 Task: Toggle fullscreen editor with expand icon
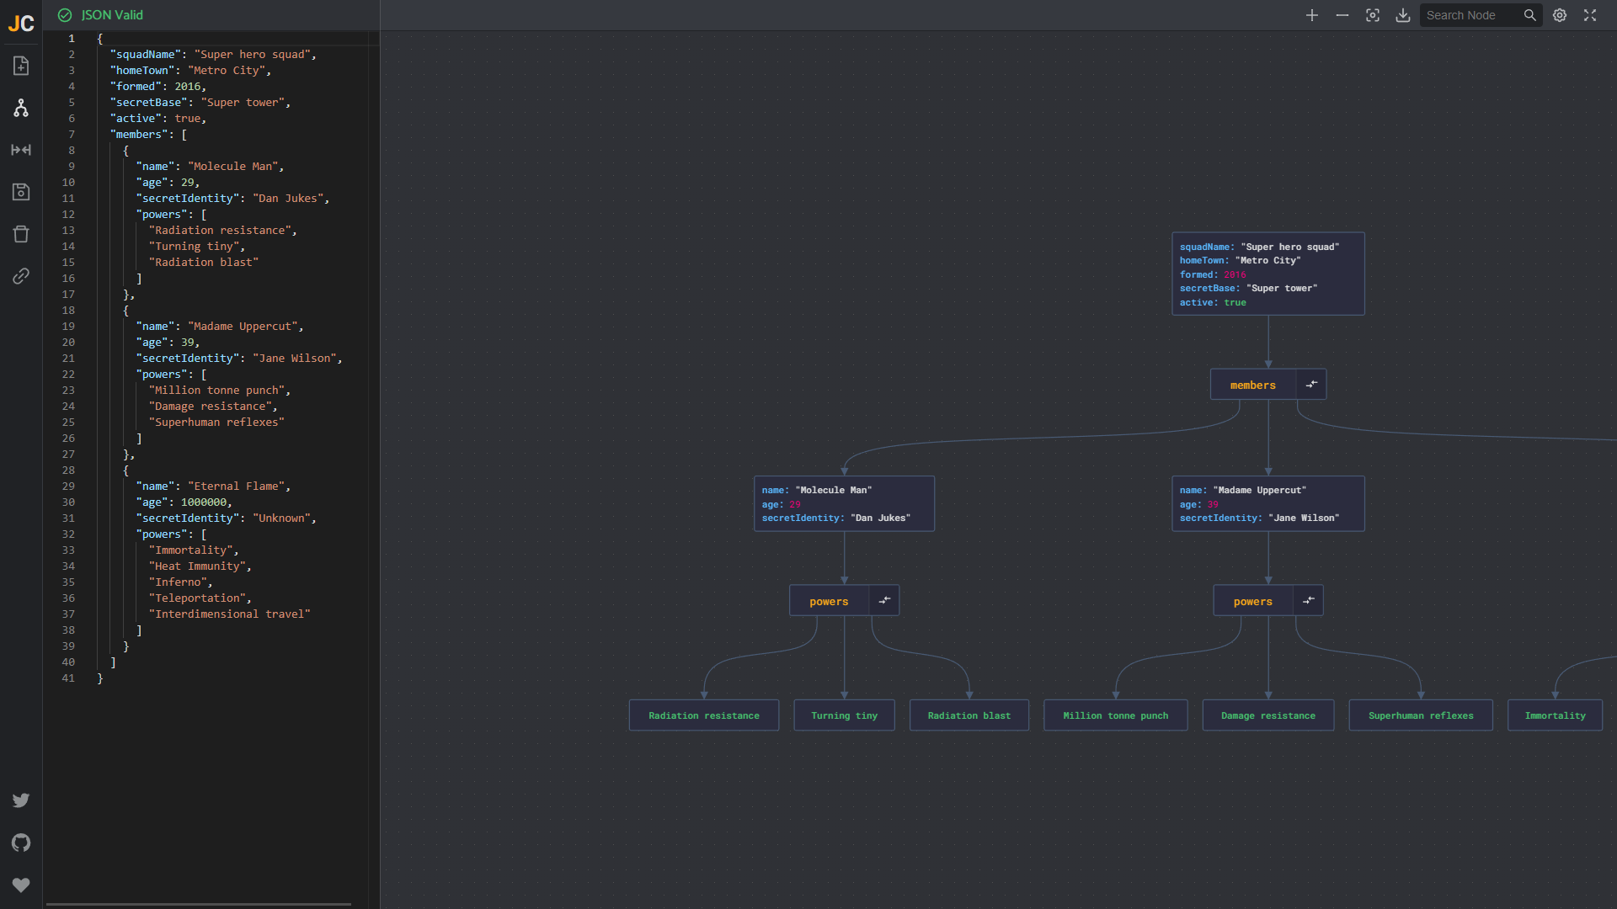click(x=1590, y=15)
